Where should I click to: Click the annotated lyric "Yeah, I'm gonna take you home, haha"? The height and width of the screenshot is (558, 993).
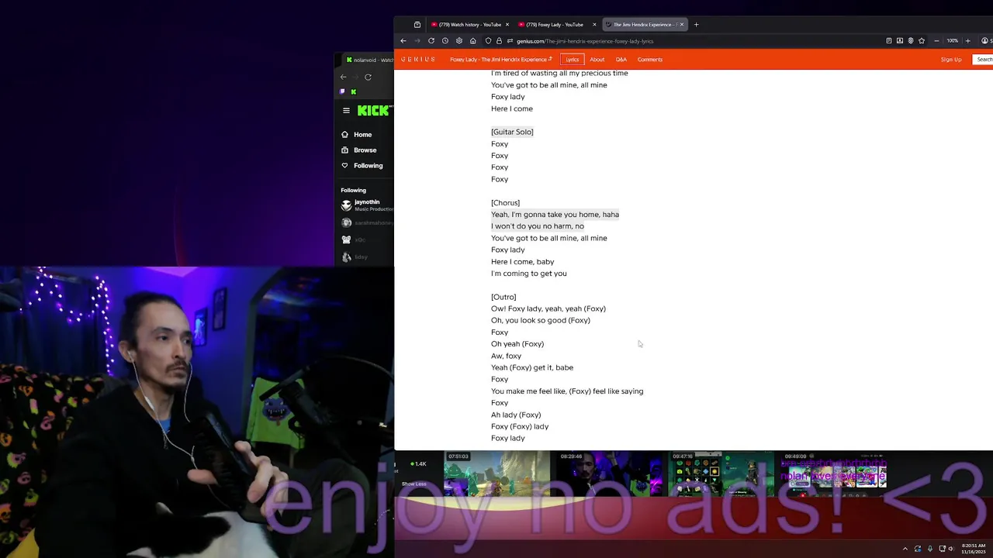pyautogui.click(x=555, y=215)
